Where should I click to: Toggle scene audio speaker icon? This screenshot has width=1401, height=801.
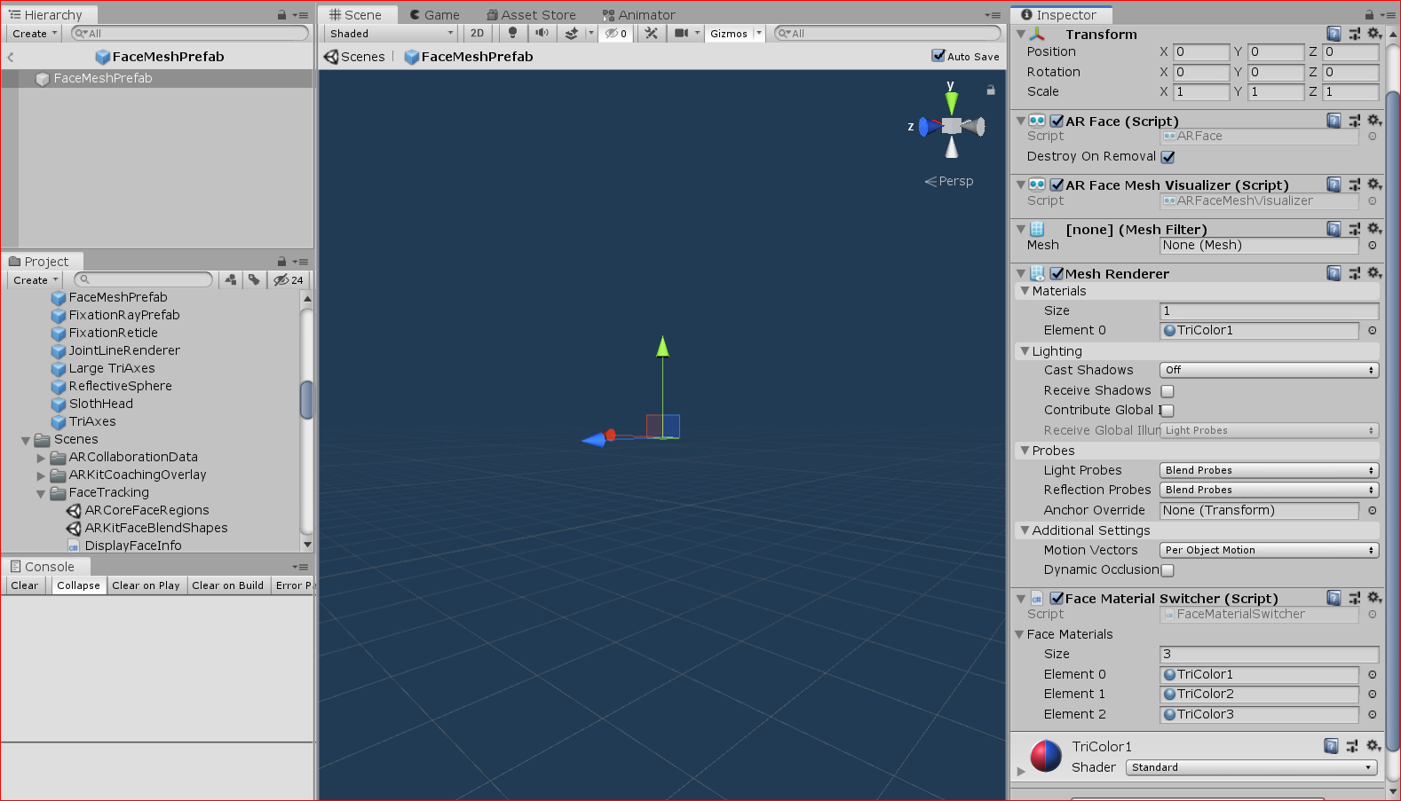(x=541, y=33)
